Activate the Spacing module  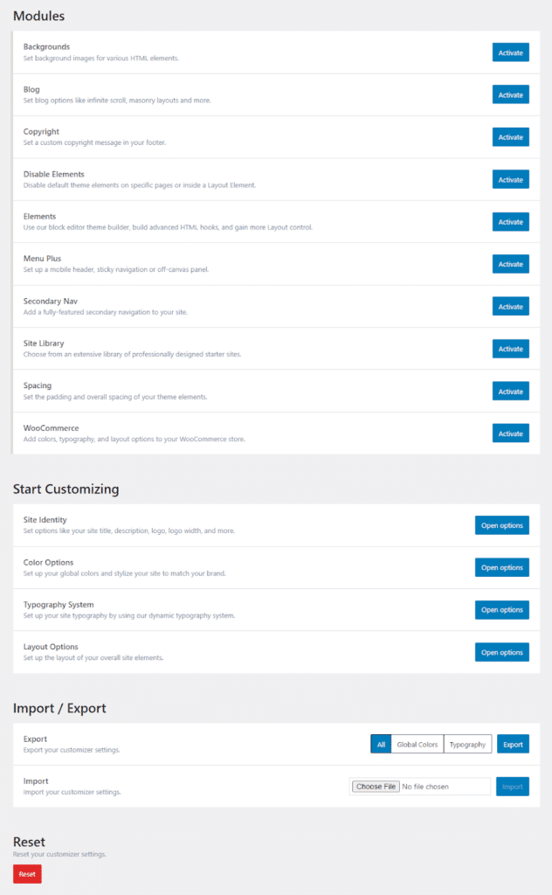coord(510,392)
